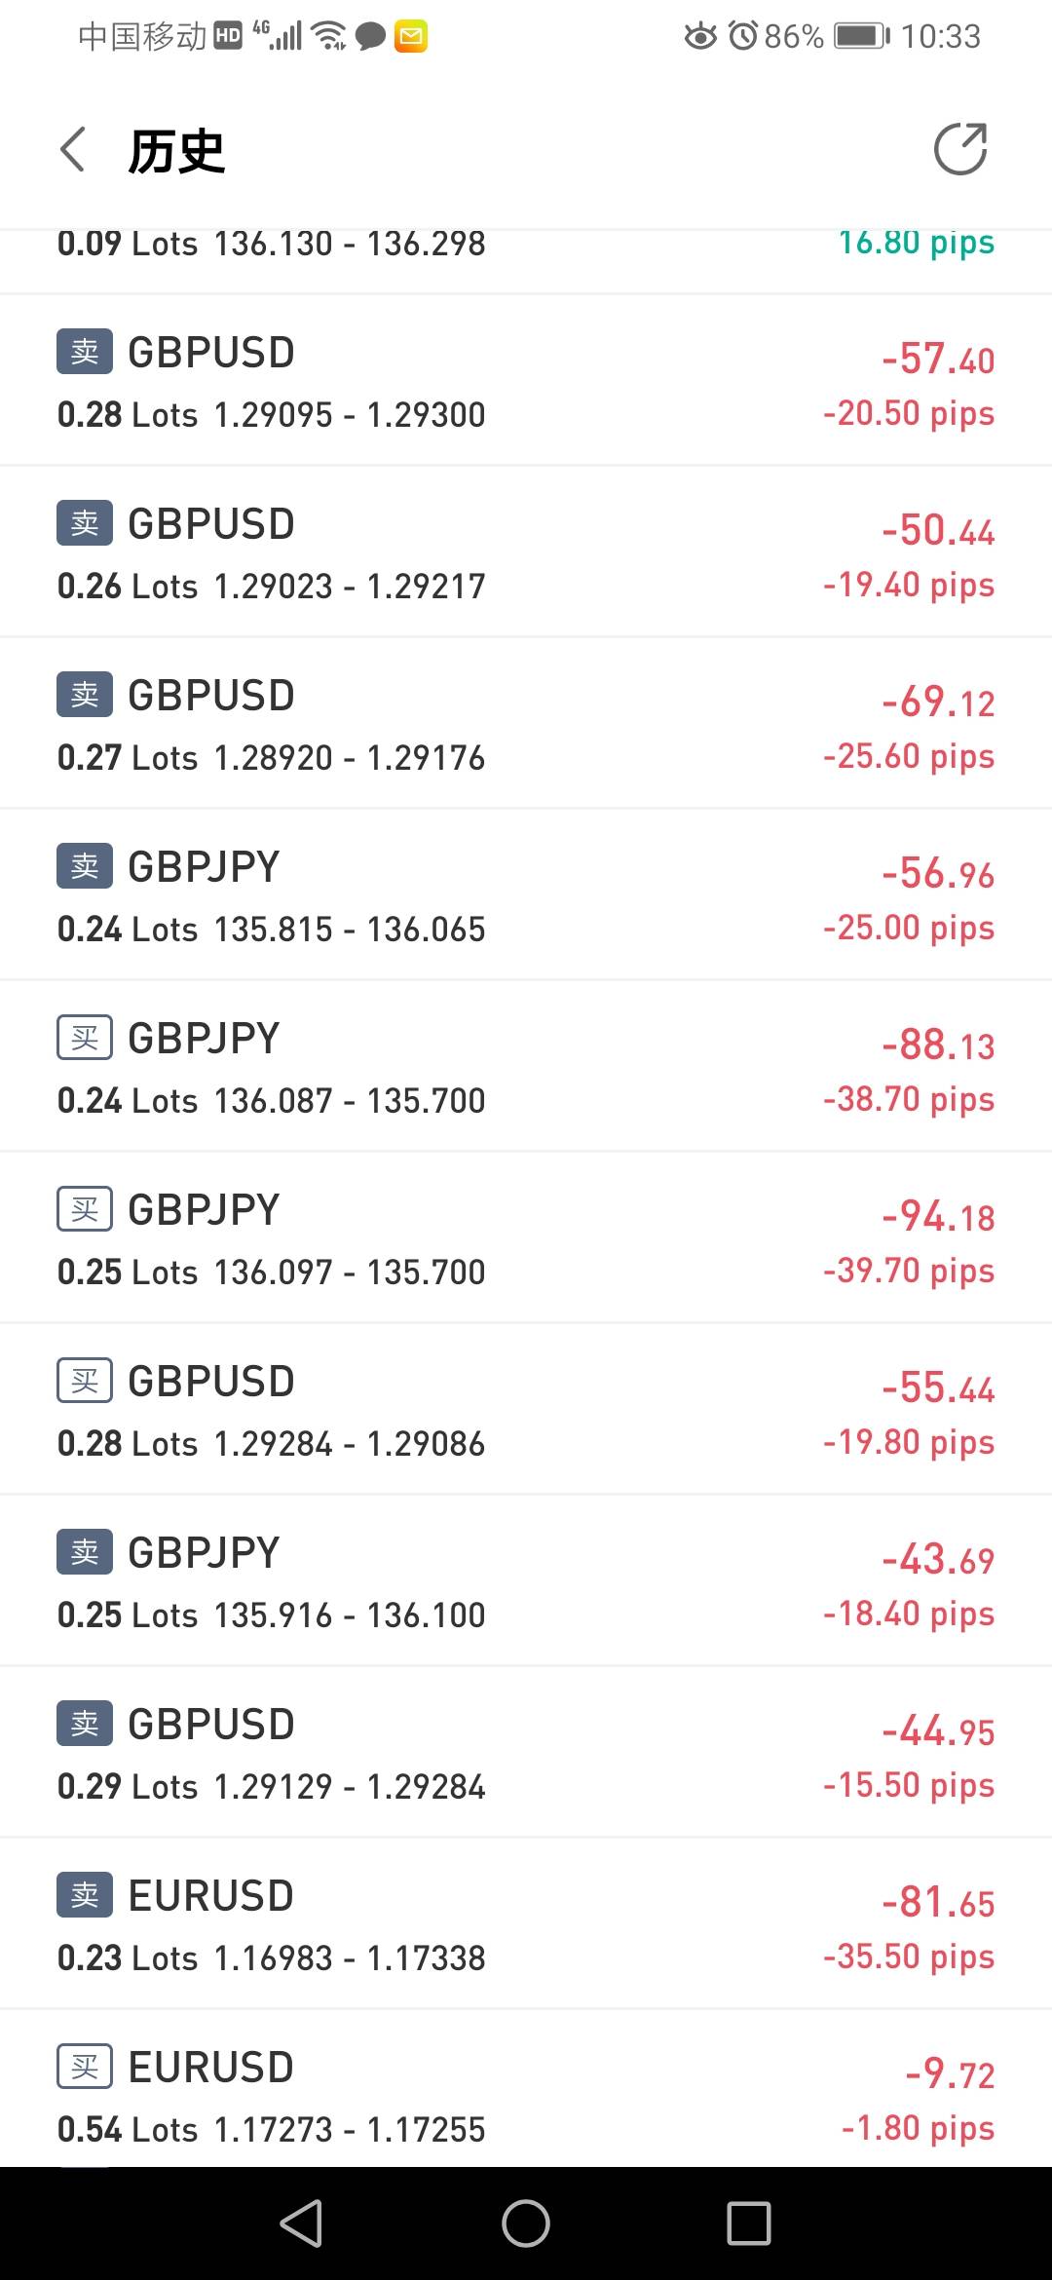Open GBPJPY trade with -39.70 pips
Image resolution: width=1052 pixels, height=2280 pixels.
click(x=526, y=1239)
